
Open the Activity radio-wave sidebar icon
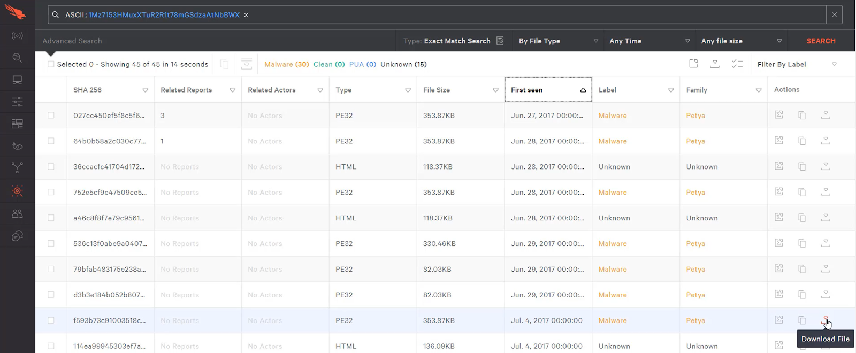click(x=17, y=36)
